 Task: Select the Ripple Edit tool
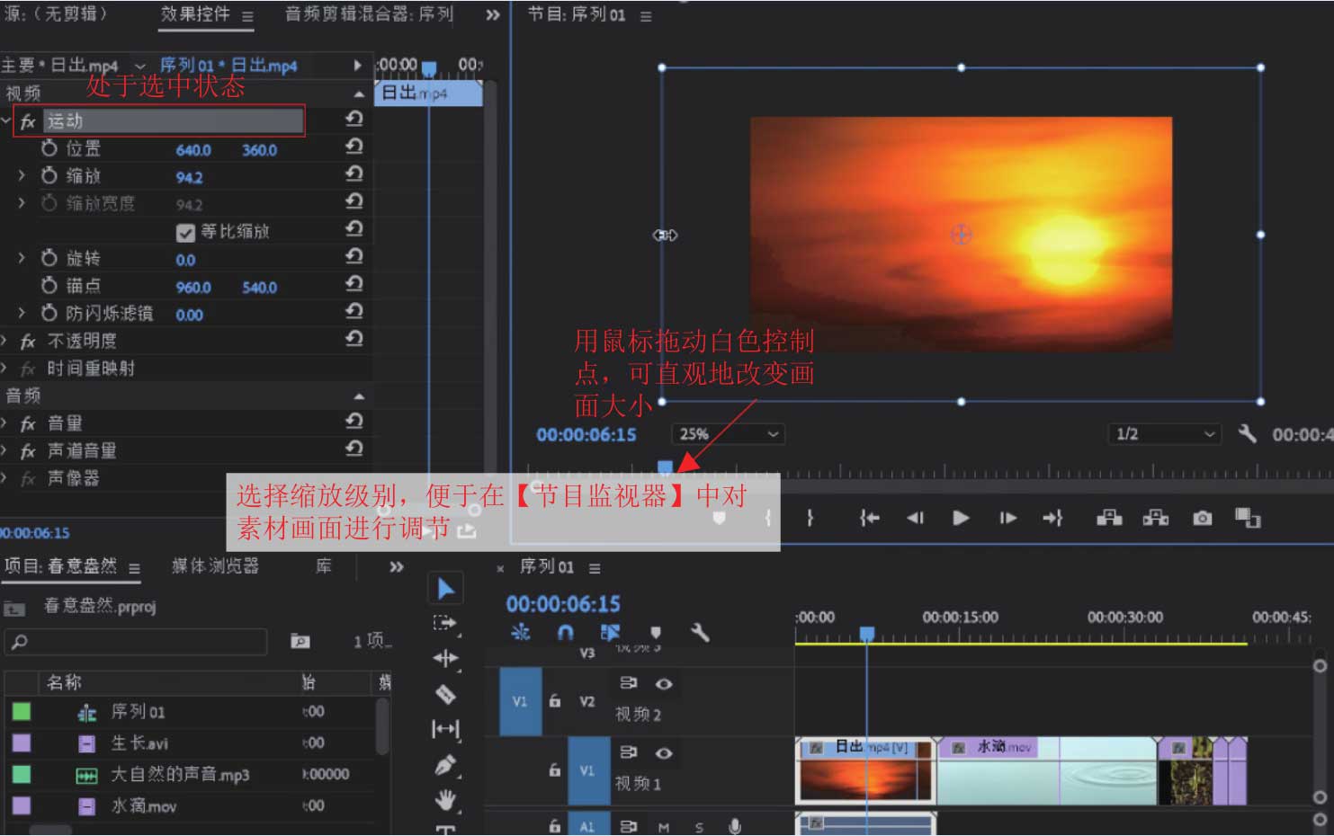click(x=445, y=658)
